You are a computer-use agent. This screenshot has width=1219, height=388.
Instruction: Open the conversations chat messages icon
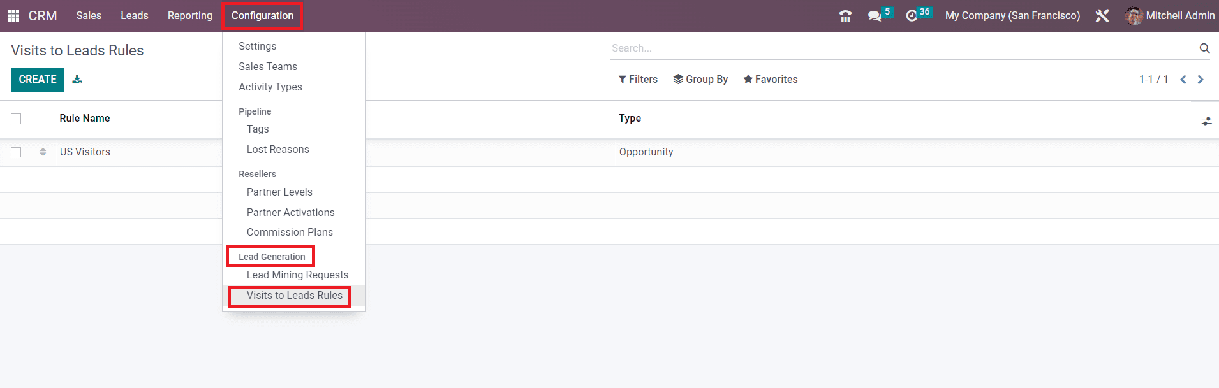875,16
